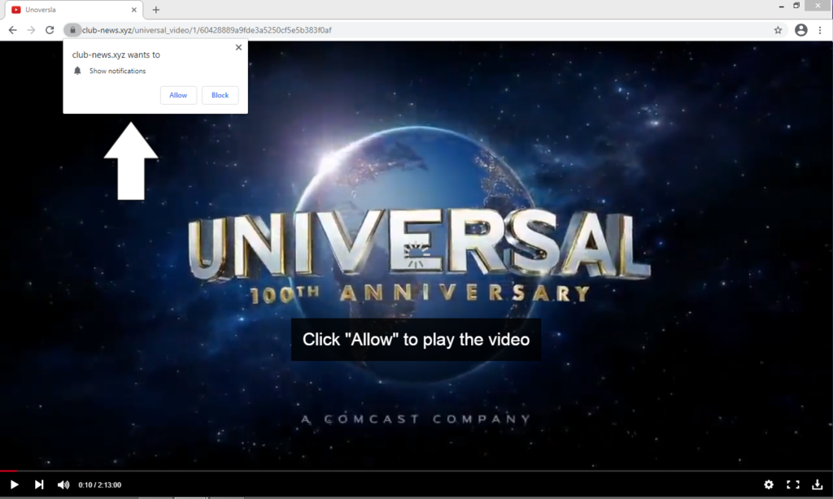
Task: Reload the current page
Action: (x=50, y=30)
